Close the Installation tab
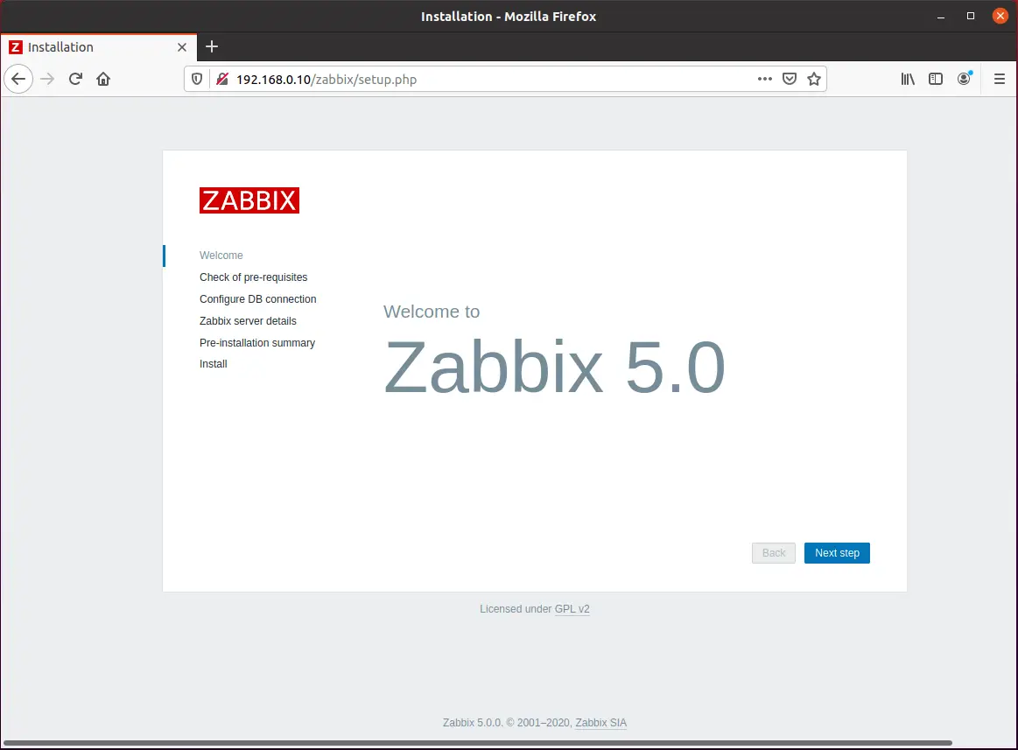 point(182,47)
